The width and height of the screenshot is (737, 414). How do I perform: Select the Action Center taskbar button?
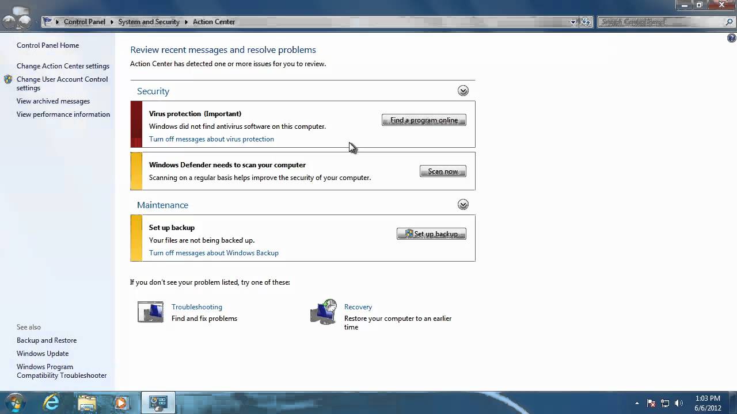(x=158, y=402)
